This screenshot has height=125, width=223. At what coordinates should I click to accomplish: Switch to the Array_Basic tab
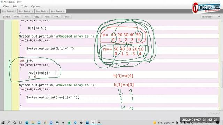click(41, 11)
